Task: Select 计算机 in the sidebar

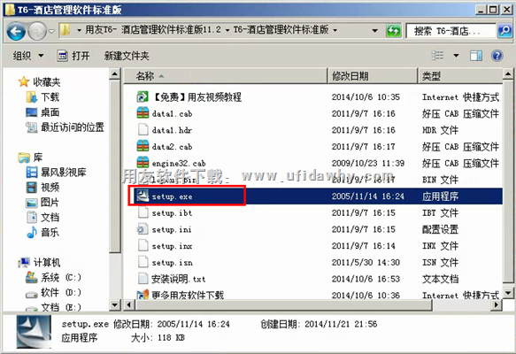Action: pos(39,262)
